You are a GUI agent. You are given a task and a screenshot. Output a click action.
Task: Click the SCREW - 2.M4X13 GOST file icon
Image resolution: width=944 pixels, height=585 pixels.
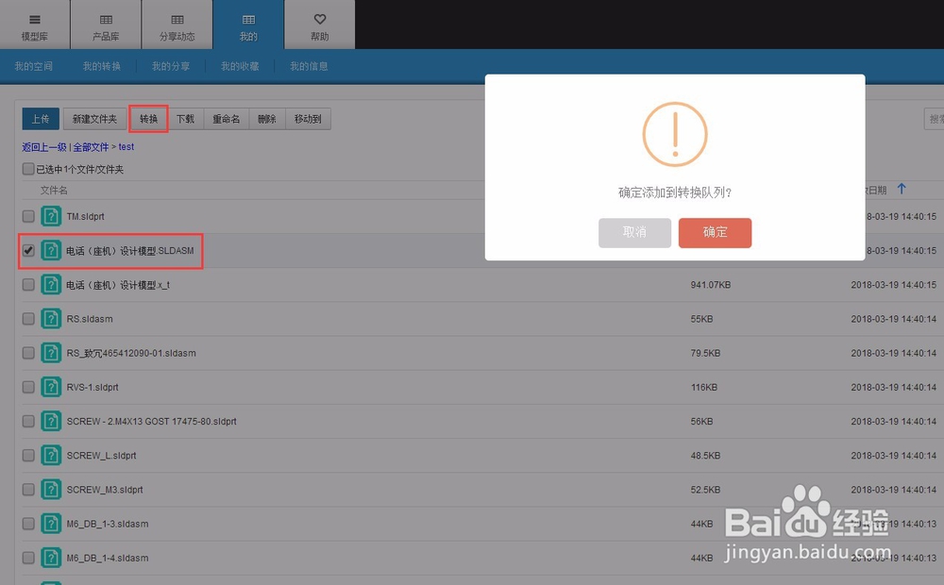(x=51, y=422)
